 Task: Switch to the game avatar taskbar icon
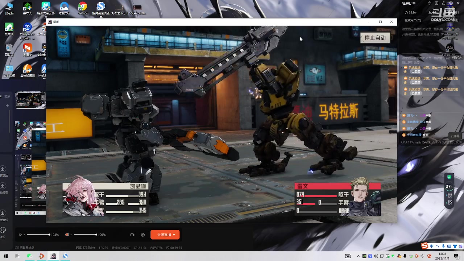point(53,256)
